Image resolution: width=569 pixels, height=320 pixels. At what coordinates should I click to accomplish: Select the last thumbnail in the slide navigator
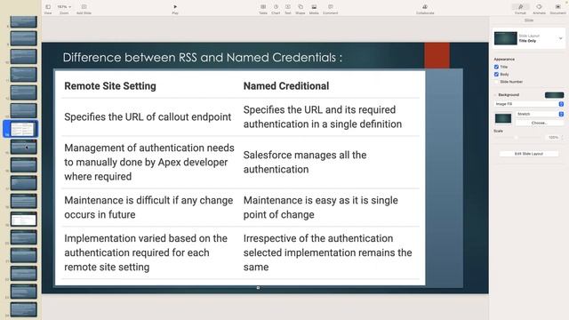coord(23,310)
